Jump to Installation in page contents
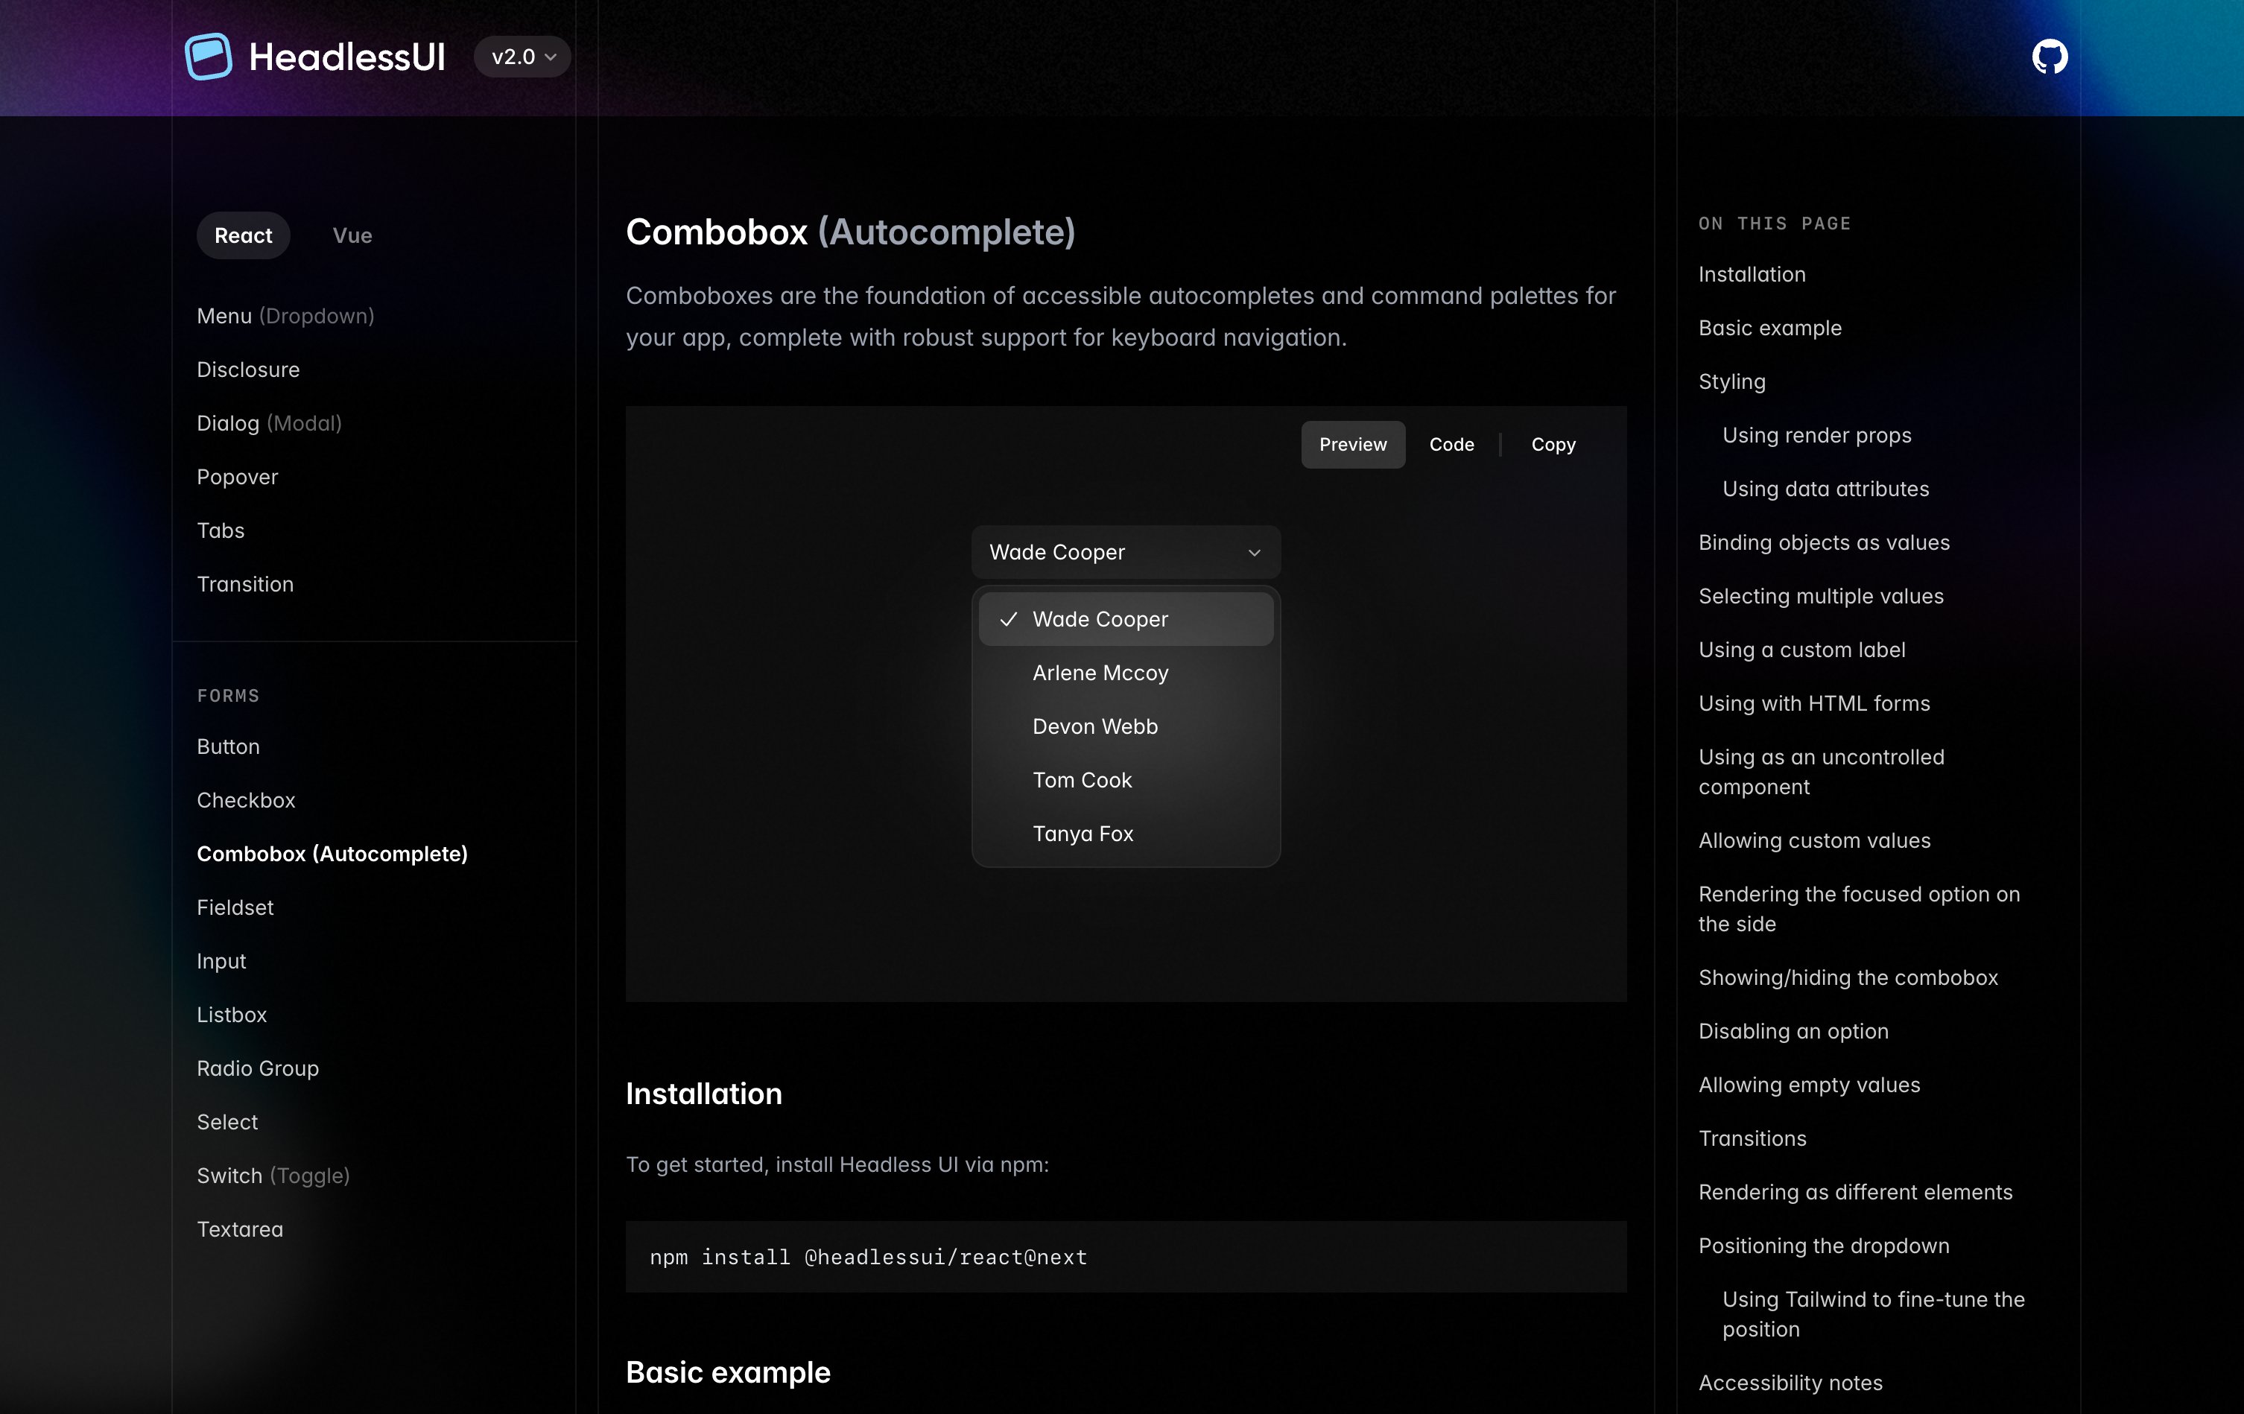 1752,274
